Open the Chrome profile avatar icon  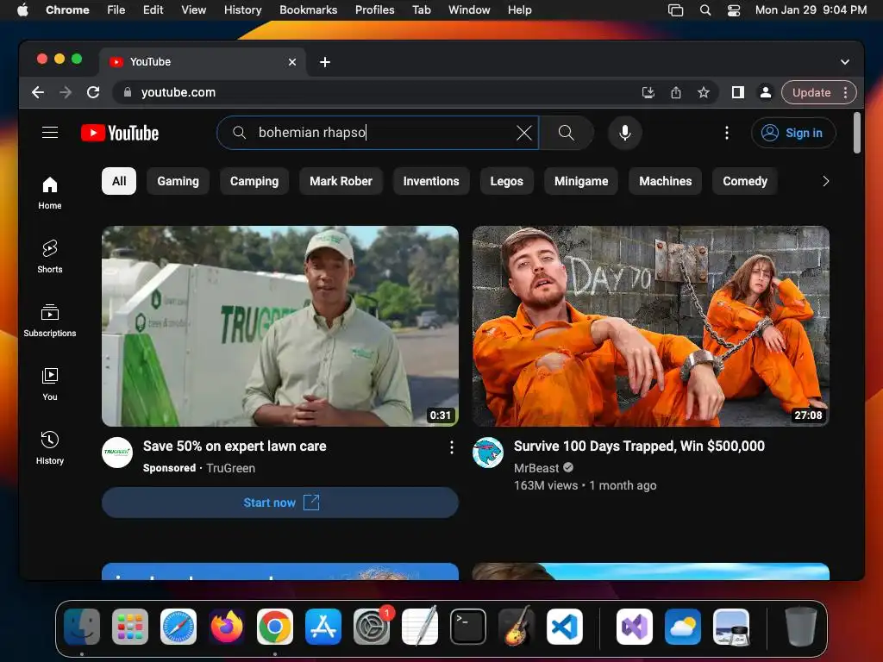pyautogui.click(x=766, y=93)
